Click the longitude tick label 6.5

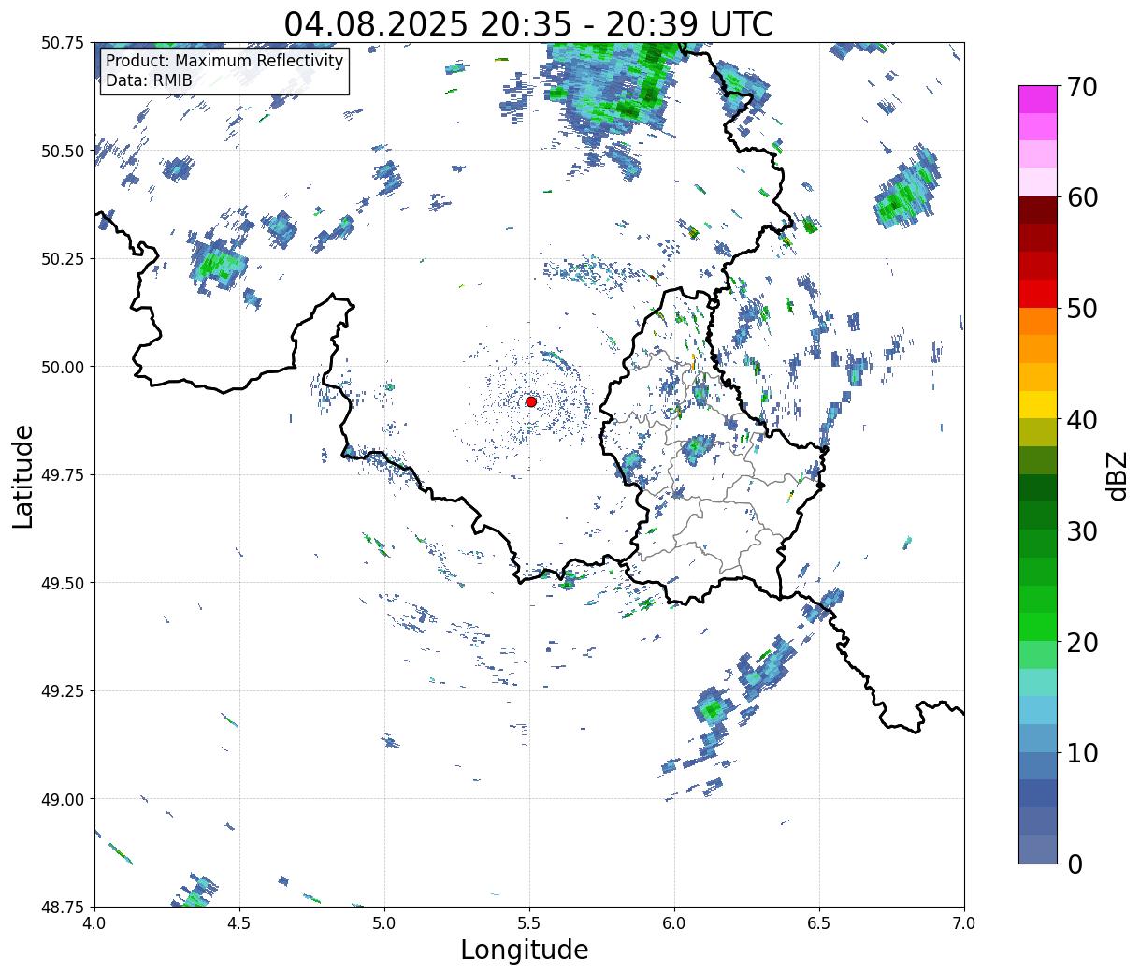[819, 923]
